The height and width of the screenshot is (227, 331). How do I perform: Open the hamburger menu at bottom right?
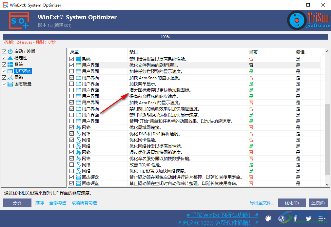(322, 218)
